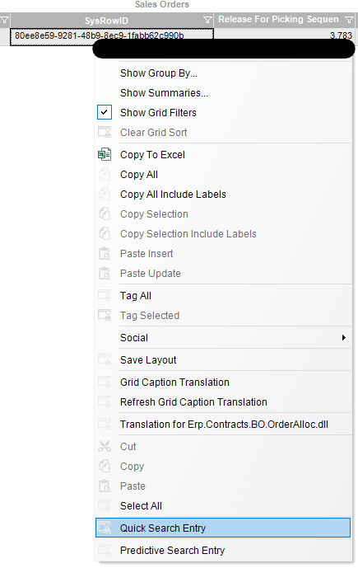The height and width of the screenshot is (568, 358).
Task: Click the Copy All clipboard icon
Action: (x=105, y=175)
